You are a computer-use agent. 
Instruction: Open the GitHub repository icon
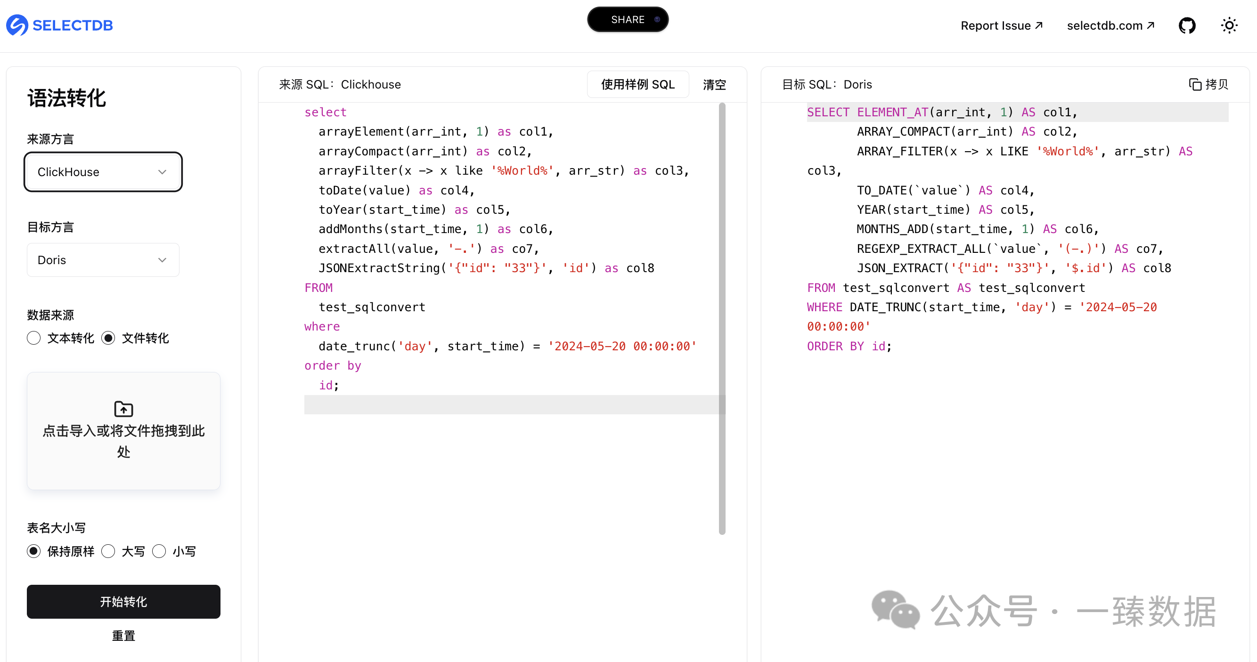pos(1187,25)
